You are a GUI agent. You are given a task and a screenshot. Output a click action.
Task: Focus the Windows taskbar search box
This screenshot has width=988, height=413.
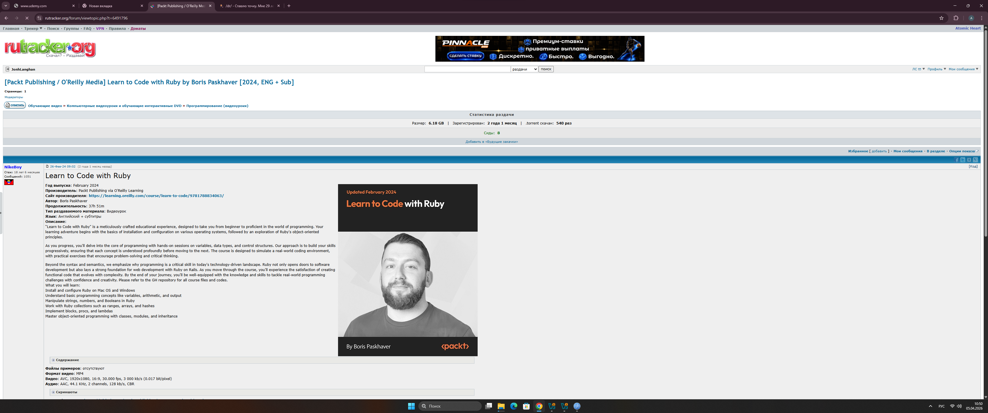tap(450, 406)
